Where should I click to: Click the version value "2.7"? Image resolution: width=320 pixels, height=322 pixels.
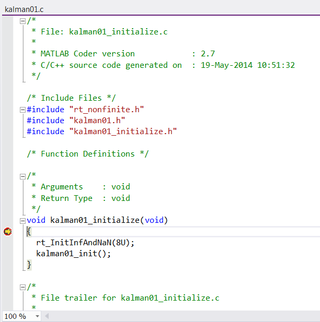(x=208, y=54)
